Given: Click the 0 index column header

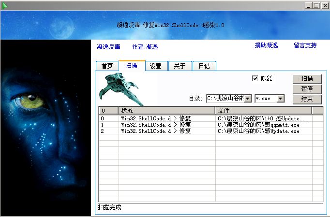Looking at the screenshot, I should (x=109, y=110).
